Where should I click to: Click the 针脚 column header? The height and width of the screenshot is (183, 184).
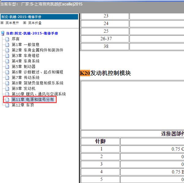coord(100,142)
